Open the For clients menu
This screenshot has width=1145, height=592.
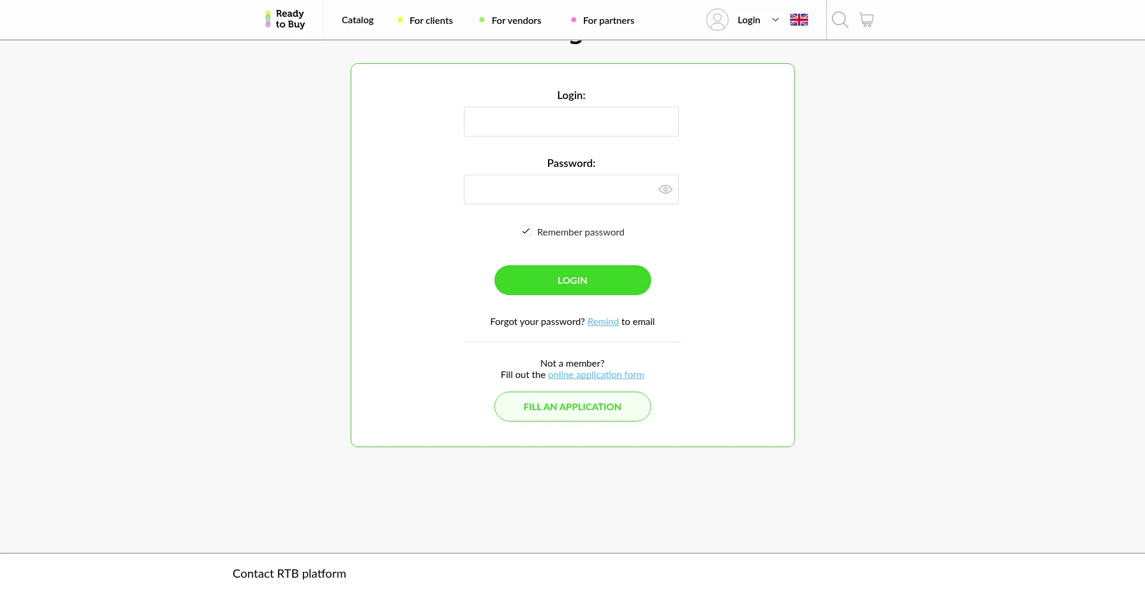point(431,20)
